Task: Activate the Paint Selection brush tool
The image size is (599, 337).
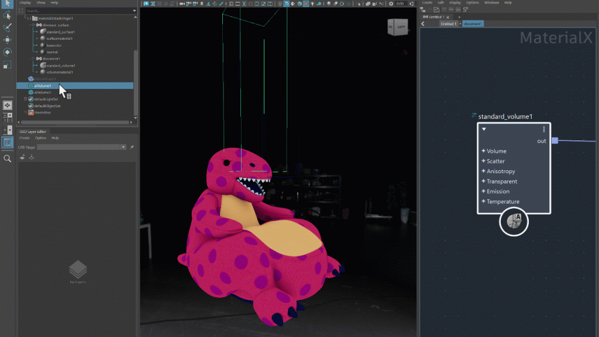Action: 8,27
